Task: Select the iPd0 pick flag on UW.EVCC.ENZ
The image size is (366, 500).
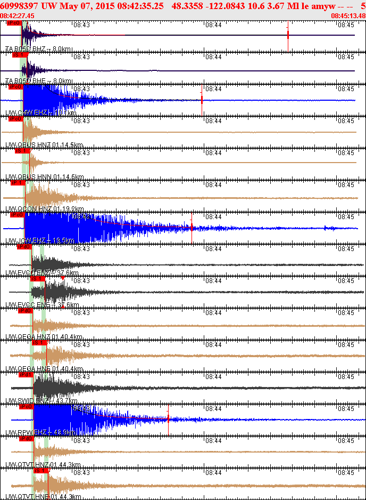Action: point(24,246)
